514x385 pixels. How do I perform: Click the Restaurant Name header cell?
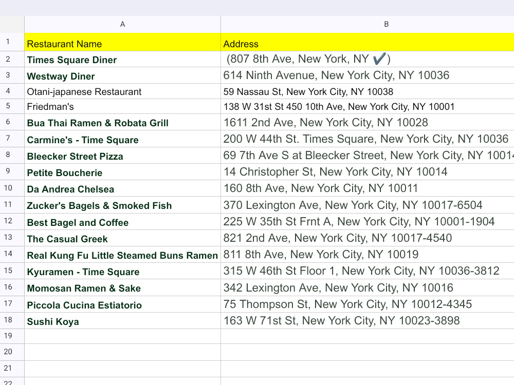(123, 42)
